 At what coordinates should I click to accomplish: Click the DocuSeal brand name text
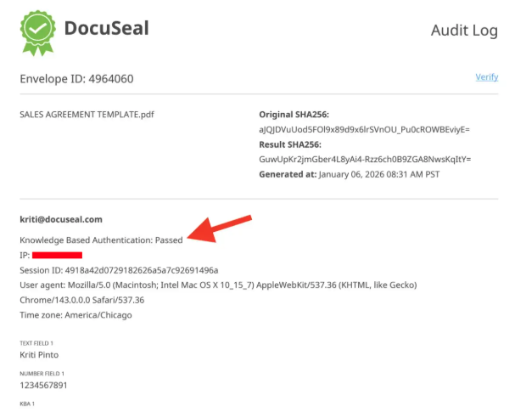click(106, 28)
